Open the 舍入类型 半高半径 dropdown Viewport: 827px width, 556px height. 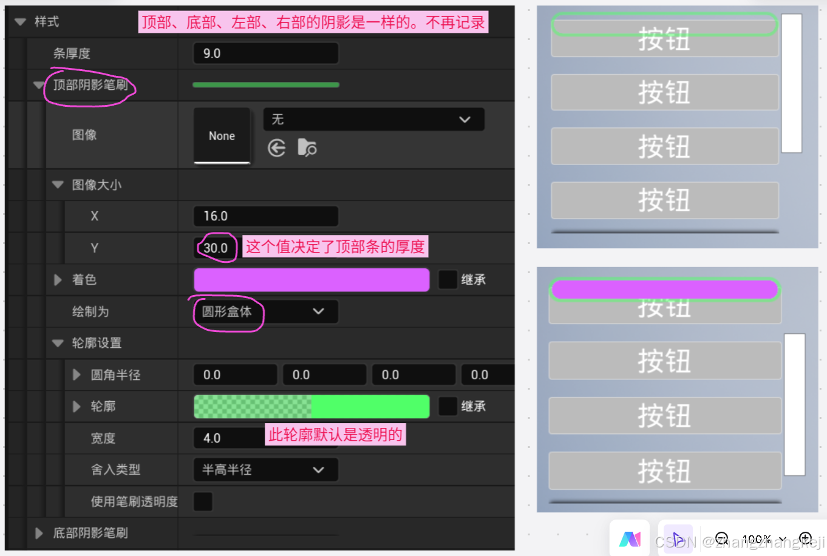tap(265, 469)
